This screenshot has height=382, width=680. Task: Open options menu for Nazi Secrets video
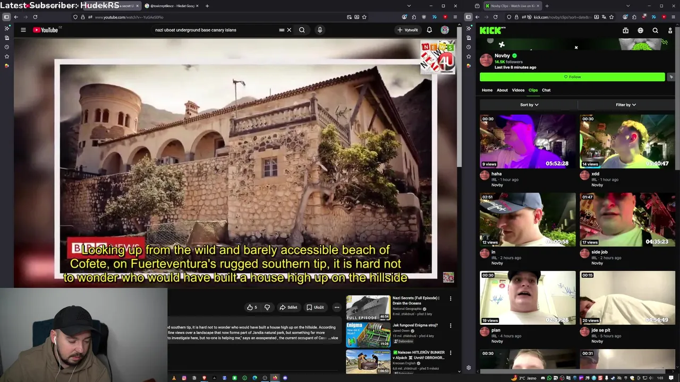pos(450,298)
